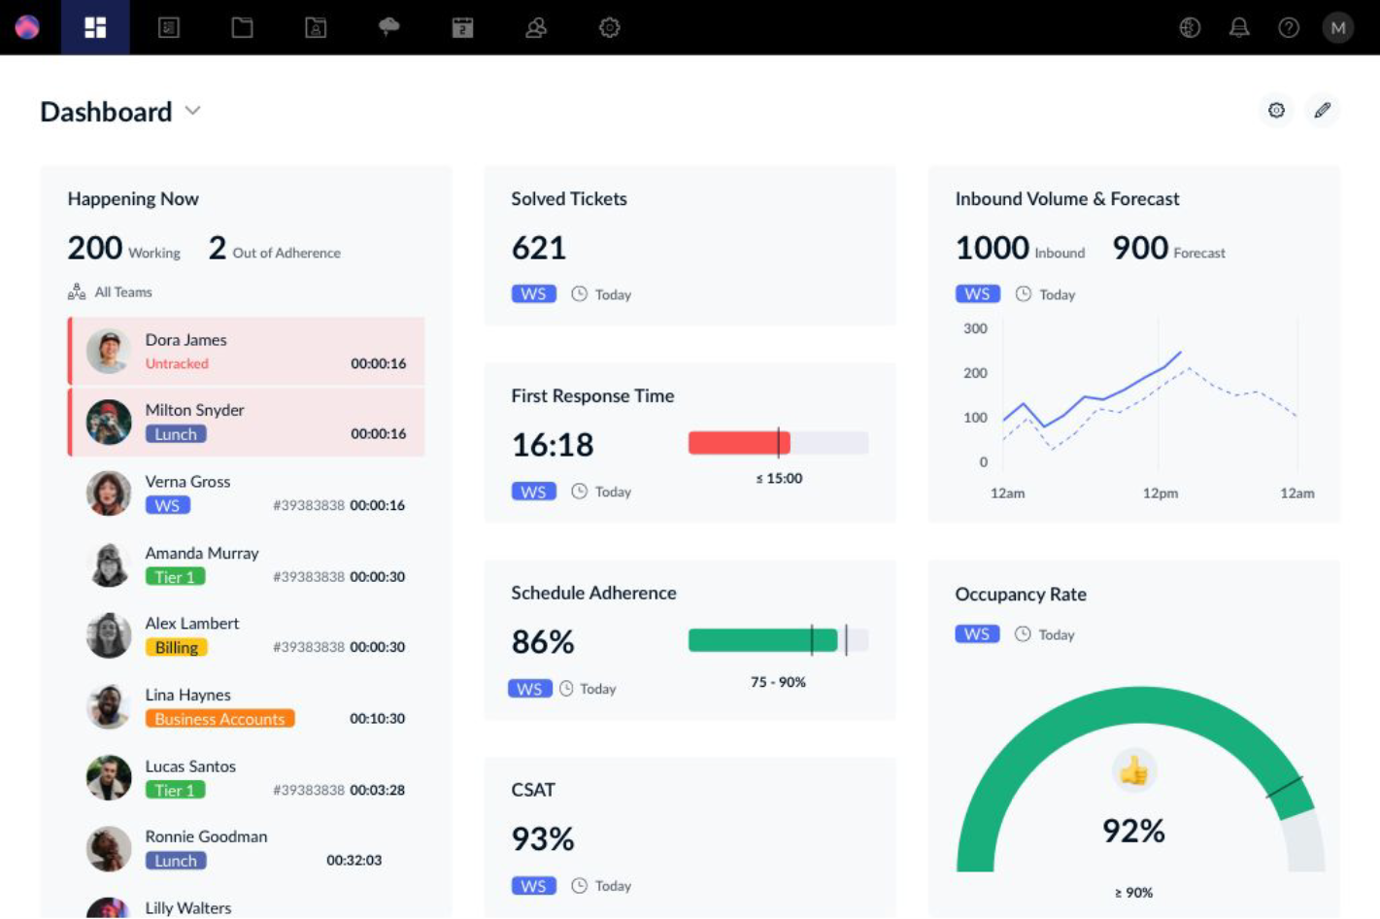This screenshot has height=919, width=1380.
Task: Open the cloud icon in the top navigation
Action: (389, 27)
